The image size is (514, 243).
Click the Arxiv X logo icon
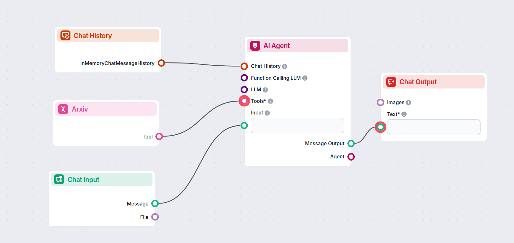tap(63, 109)
